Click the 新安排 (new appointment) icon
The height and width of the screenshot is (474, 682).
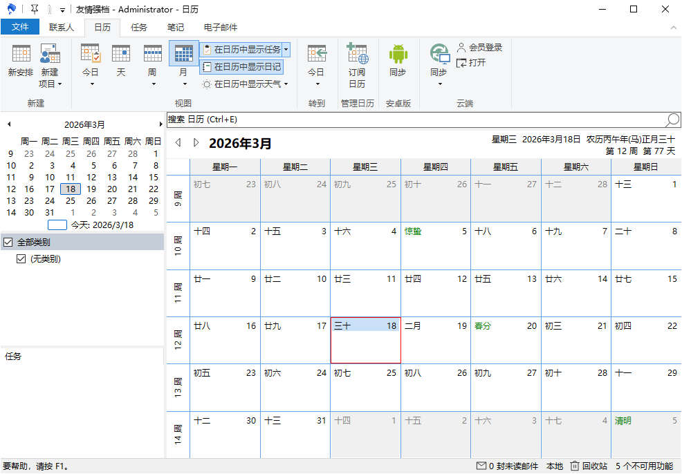pyautogui.click(x=21, y=54)
